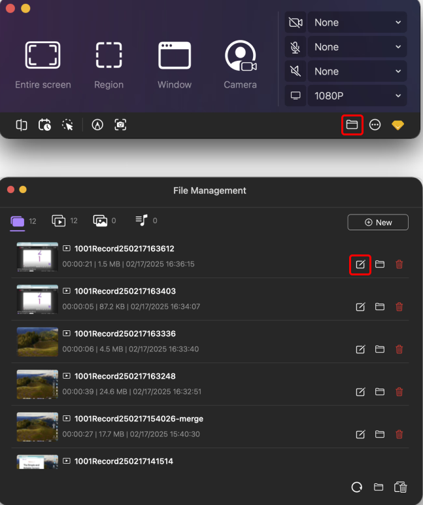Open the annotation pen tool icon
The image size is (423, 505).
coord(97,125)
